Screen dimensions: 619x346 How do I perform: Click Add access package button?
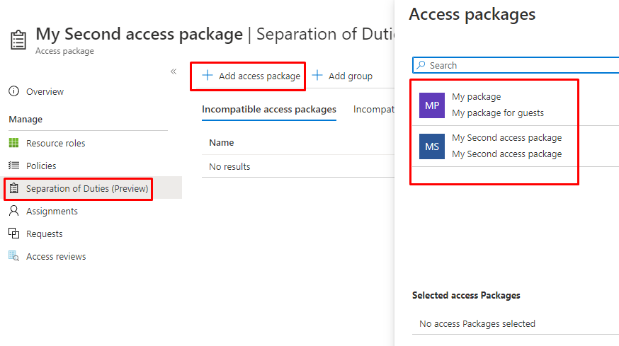coord(251,76)
